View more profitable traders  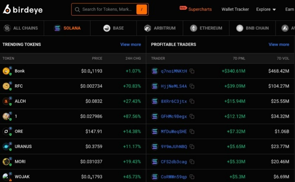point(279,44)
